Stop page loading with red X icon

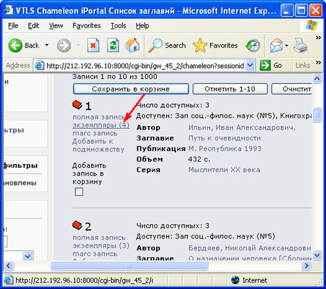tap(93, 45)
